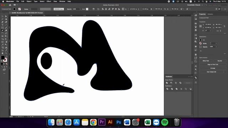Open Spotify from the dock

click(x=165, y=122)
